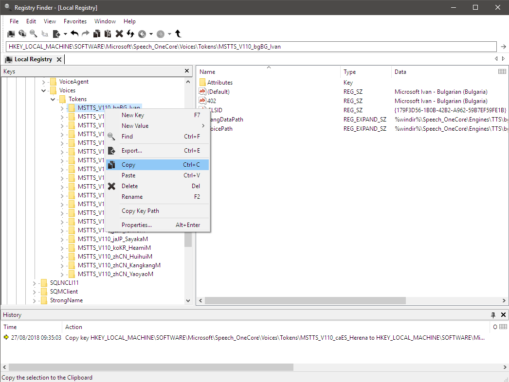Close the Local Registry tab
This screenshot has width=509, height=382.
59,59
